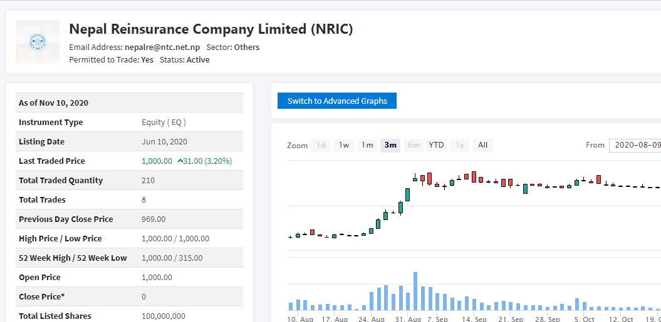Click the 52 Week value 1,000.00 / 315.00
This screenshot has height=322, width=661.
pyautogui.click(x=172, y=258)
